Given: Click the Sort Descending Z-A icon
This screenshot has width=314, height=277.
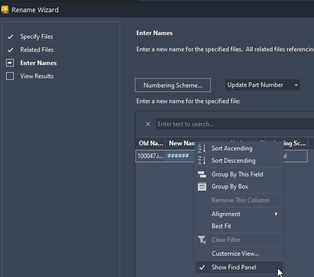Looking at the screenshot, I should click(x=202, y=161).
